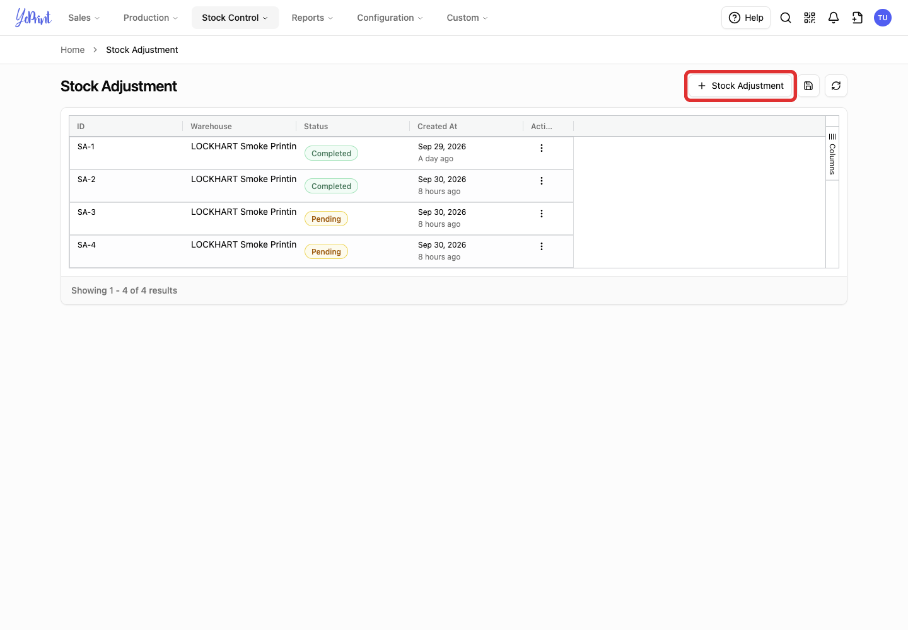Open the Configuration dropdown menu
908x630 pixels.
[390, 18]
